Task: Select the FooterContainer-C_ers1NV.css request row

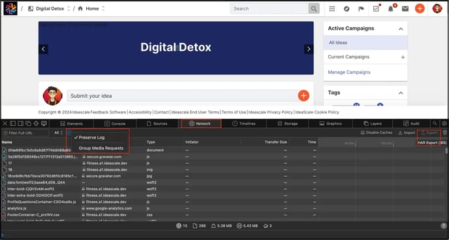Action: (x=159, y=215)
